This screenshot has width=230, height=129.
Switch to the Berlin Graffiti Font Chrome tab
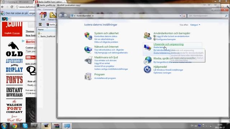coord(50,2)
